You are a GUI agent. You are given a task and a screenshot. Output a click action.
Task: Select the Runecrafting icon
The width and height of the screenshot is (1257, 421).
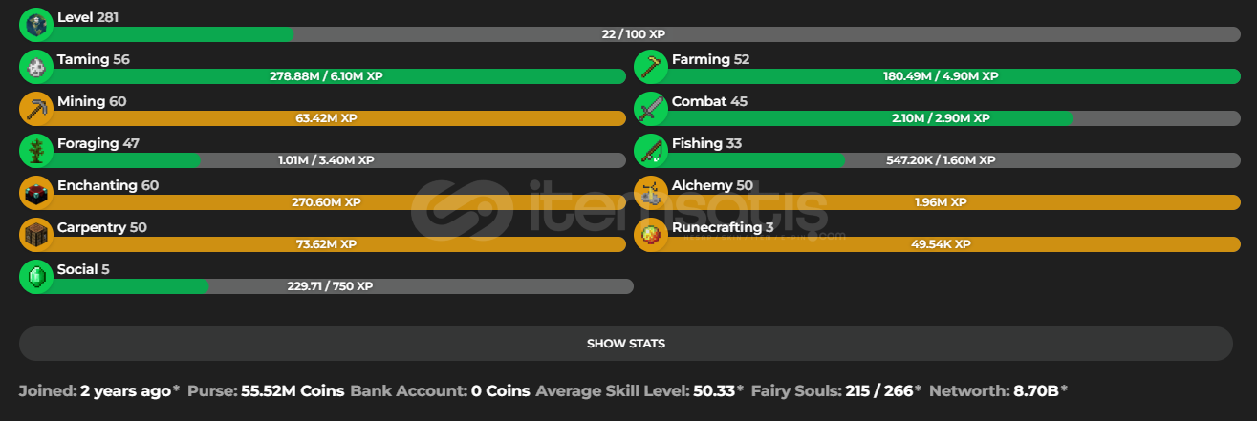(x=651, y=235)
